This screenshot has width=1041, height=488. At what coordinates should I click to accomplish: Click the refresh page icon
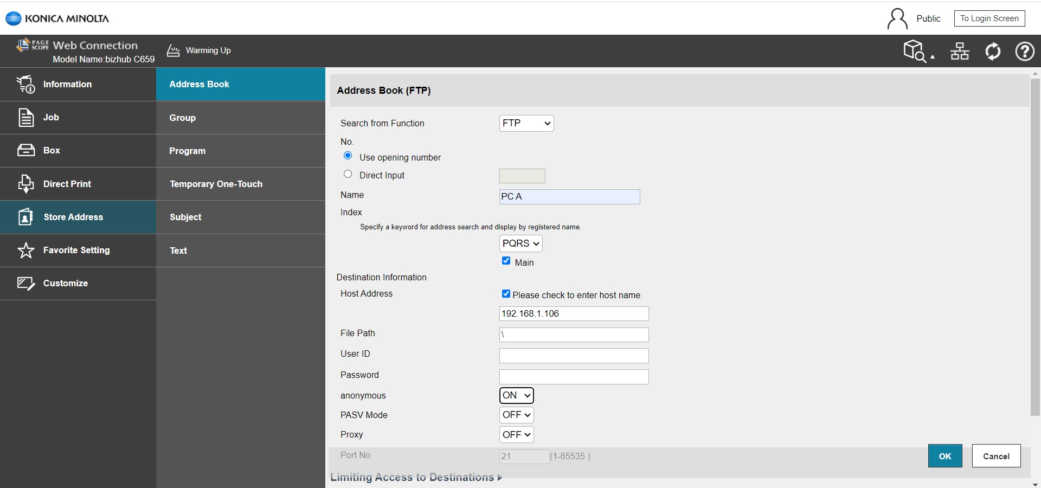point(992,51)
